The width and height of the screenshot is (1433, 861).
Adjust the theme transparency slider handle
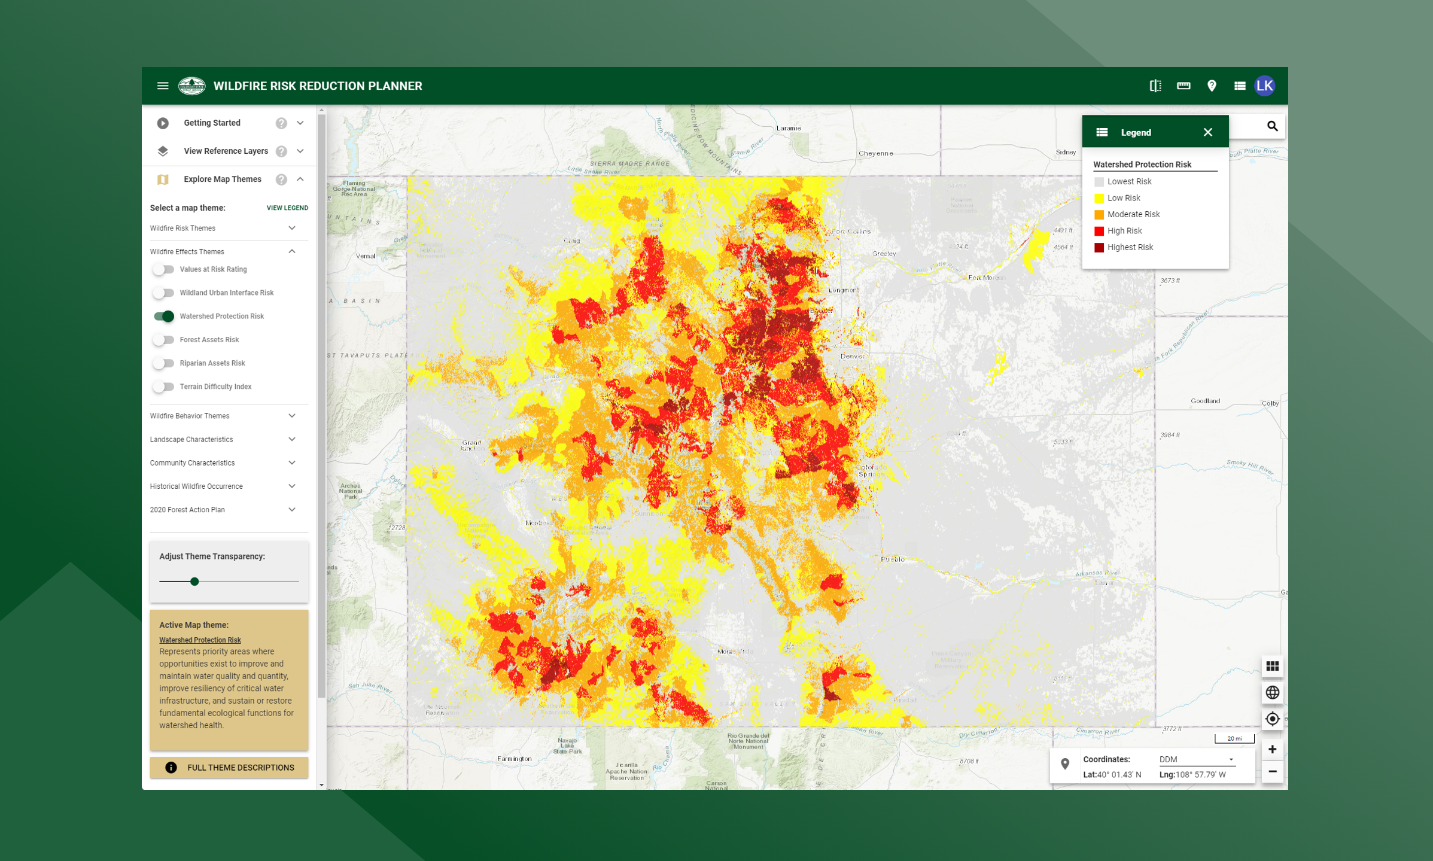pyautogui.click(x=194, y=582)
